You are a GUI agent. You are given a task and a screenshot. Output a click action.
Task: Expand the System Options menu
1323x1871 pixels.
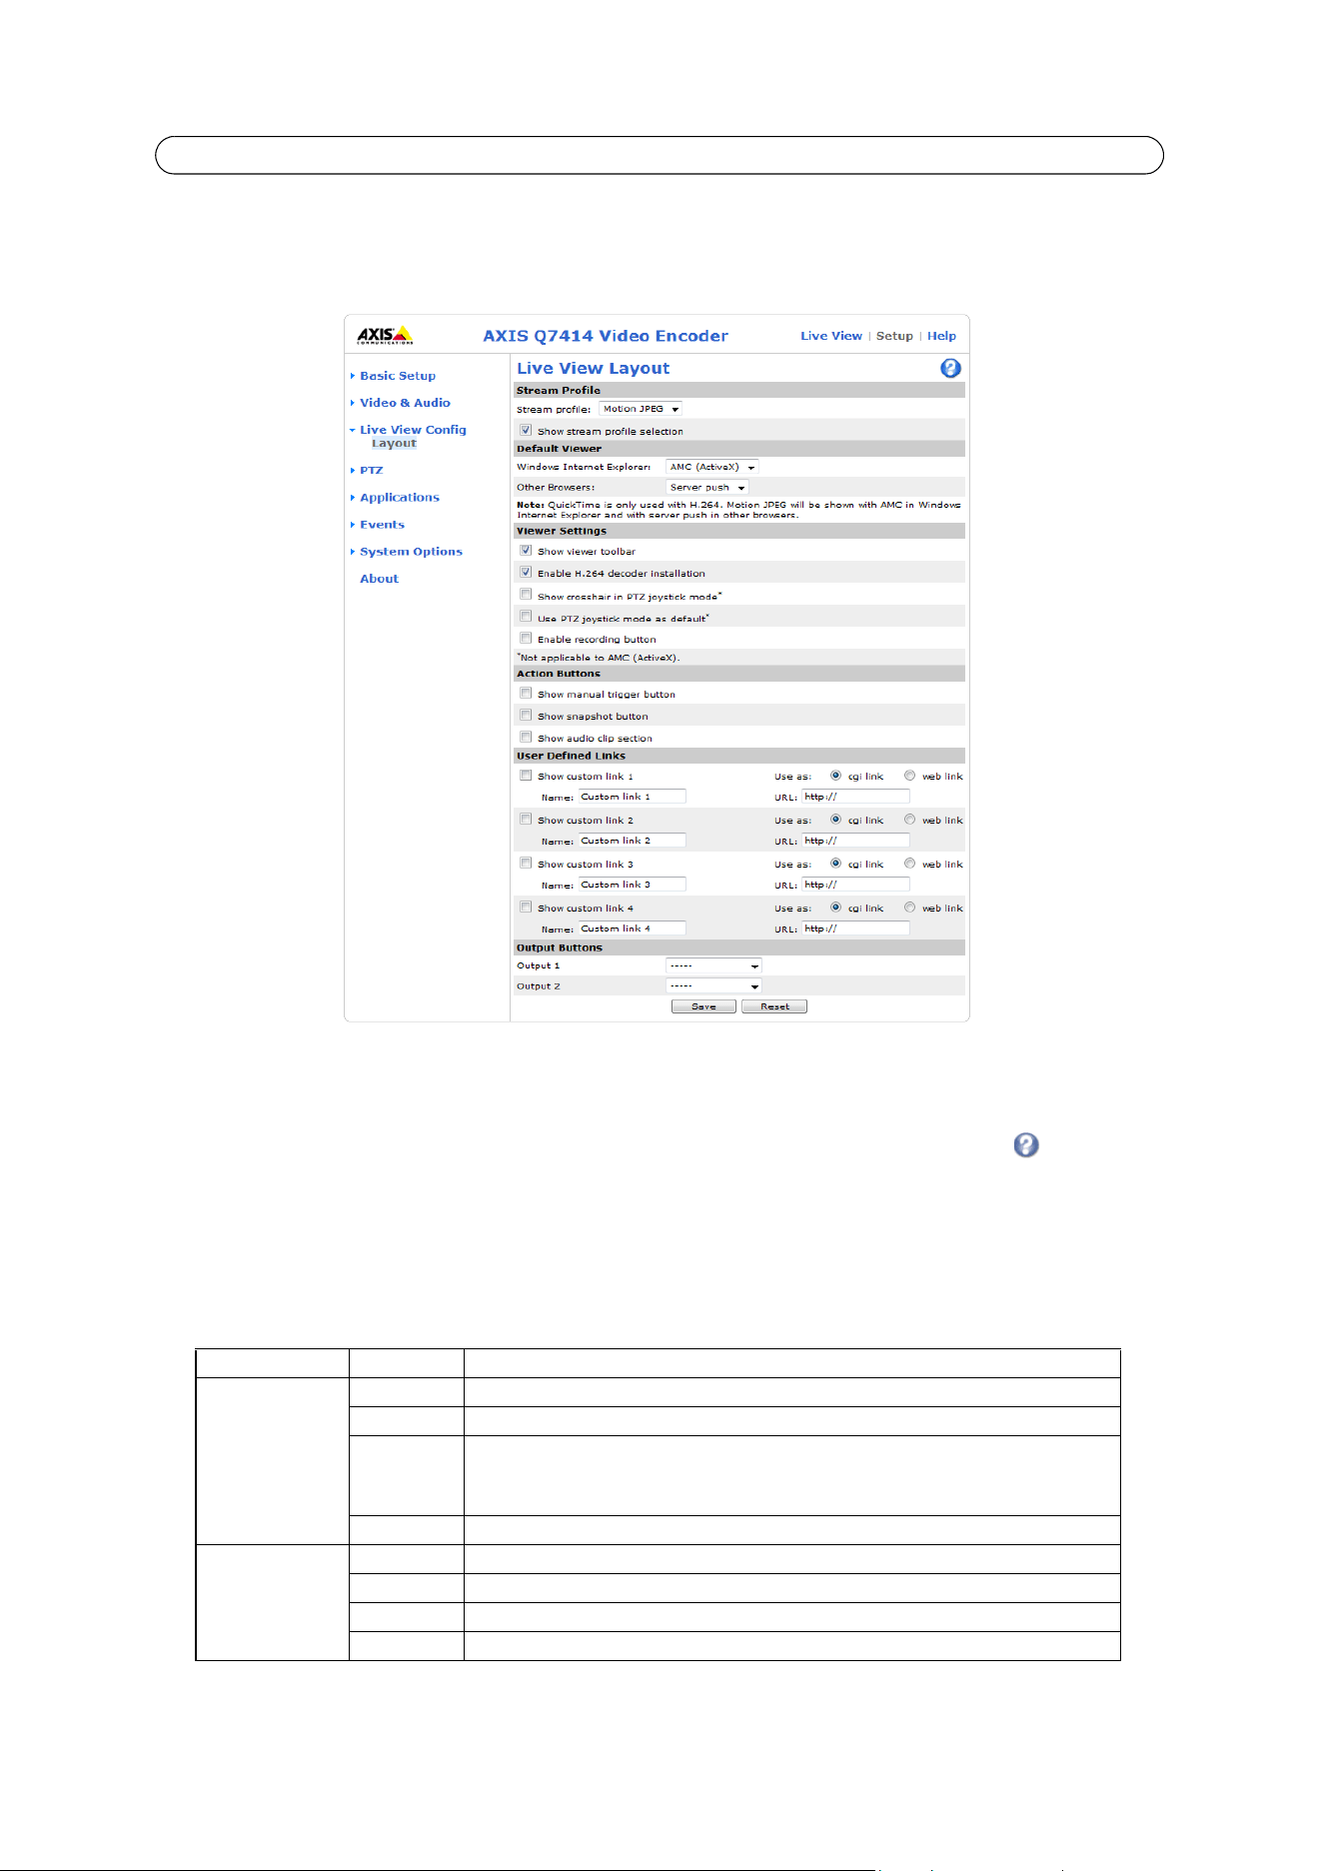point(411,552)
